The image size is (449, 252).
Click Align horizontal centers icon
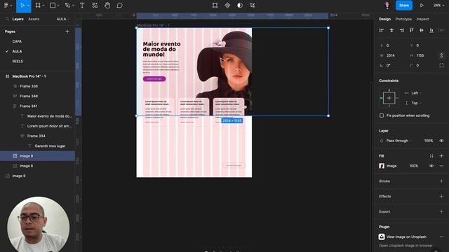[391, 30]
